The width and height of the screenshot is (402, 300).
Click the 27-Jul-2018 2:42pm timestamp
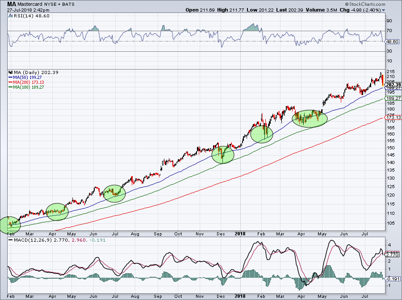click(x=28, y=10)
